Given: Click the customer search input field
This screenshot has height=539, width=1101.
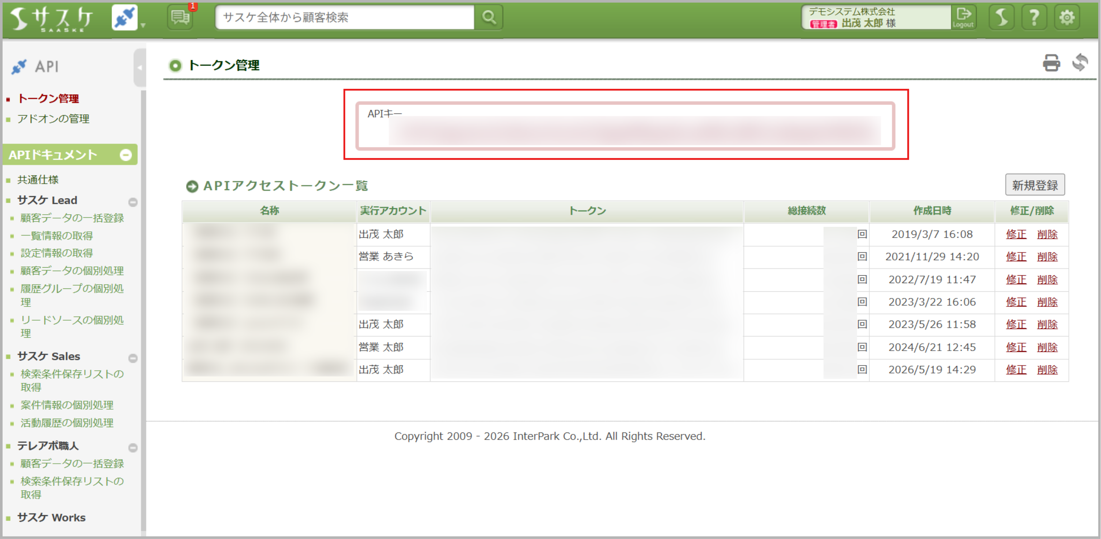Looking at the screenshot, I should coord(345,17).
